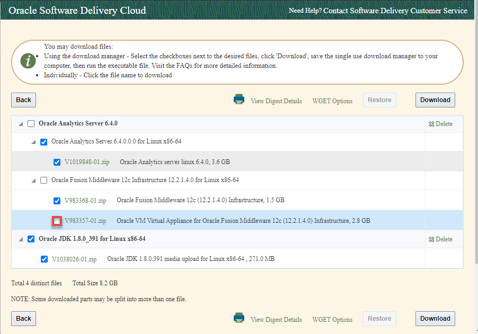Enable the highlighted V983357-01.zip checkbox
The width and height of the screenshot is (478, 334).
point(57,221)
